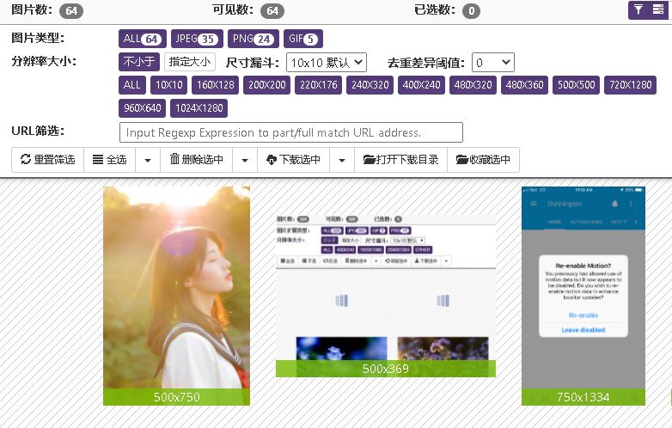Click 收藏选中 favorite selected button
Screen dimensions: 672x428
484,160
